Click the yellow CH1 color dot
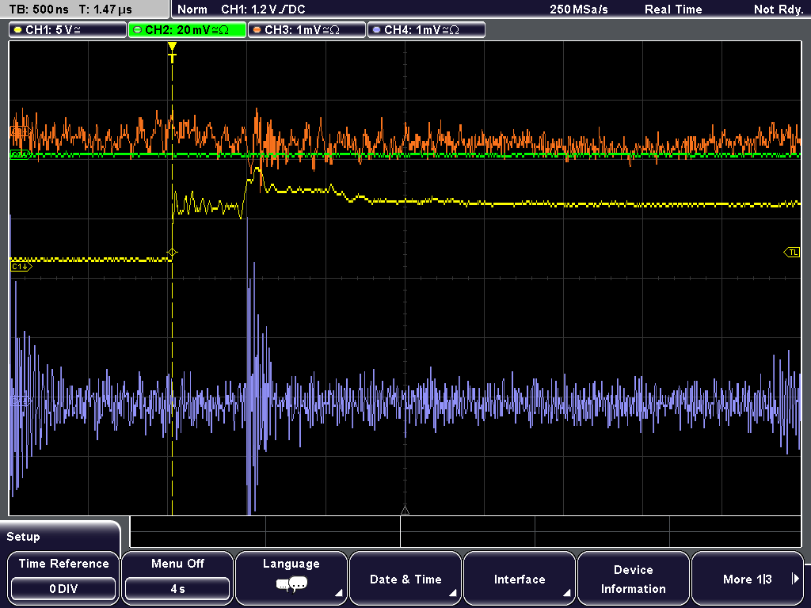This screenshot has height=608, width=811. (x=18, y=30)
